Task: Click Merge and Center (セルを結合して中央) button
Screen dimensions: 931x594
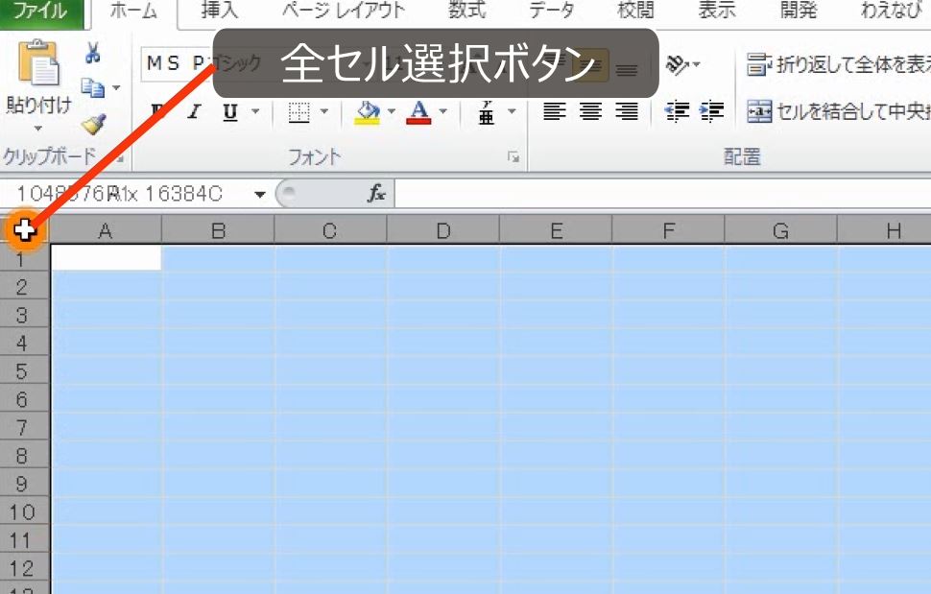Action: click(x=838, y=111)
